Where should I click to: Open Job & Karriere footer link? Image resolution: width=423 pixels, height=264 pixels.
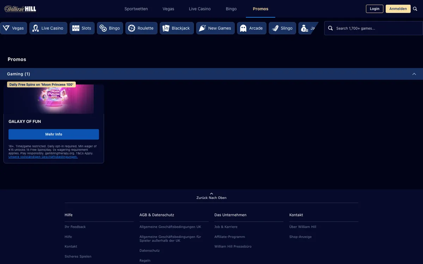pyautogui.click(x=226, y=227)
